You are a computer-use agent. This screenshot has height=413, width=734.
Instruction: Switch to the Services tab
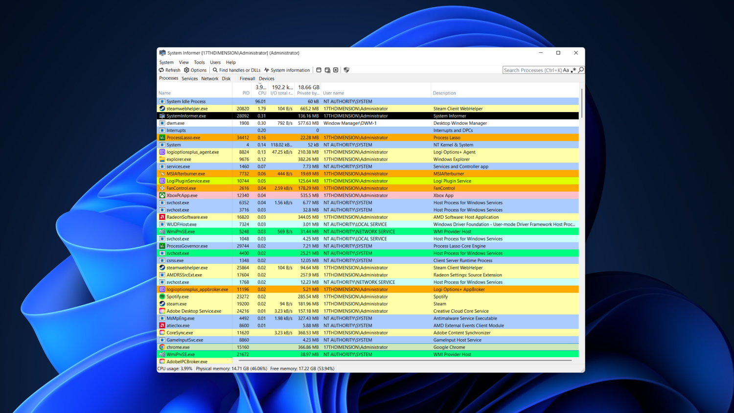click(x=189, y=78)
